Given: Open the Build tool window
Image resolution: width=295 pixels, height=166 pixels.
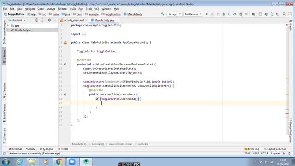Looking at the screenshot, I should pos(31,149).
